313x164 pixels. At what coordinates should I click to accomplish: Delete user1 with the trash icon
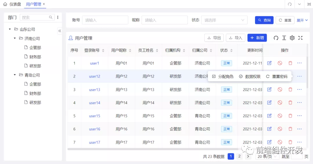(x=290, y=63)
